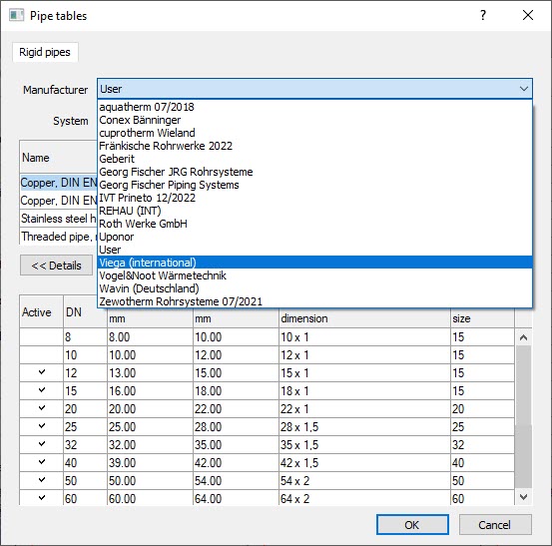Screen dimensions: 552x546
Task: Toggle Active checkmark for DN 12 row
Action: pos(42,372)
